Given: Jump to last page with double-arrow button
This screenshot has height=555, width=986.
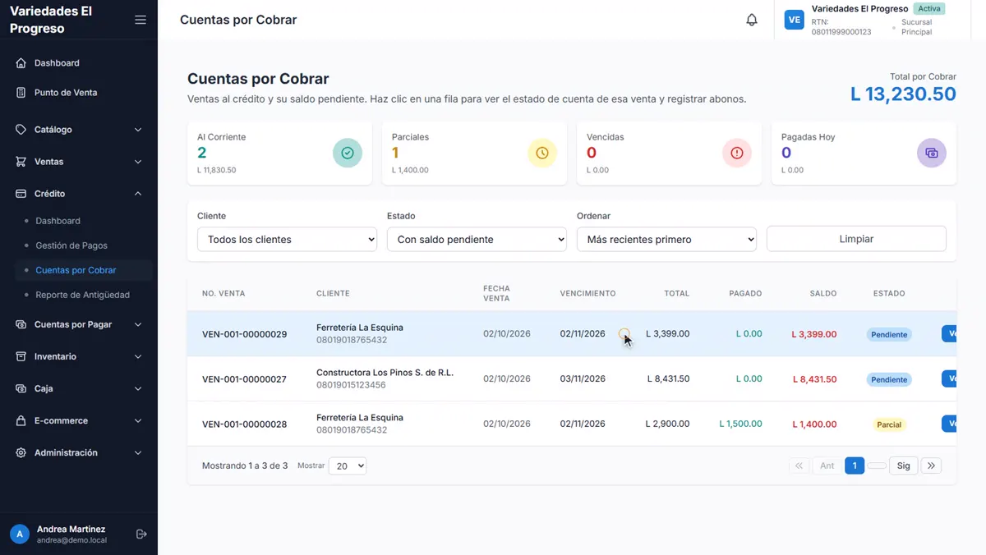Looking at the screenshot, I should coord(931,466).
